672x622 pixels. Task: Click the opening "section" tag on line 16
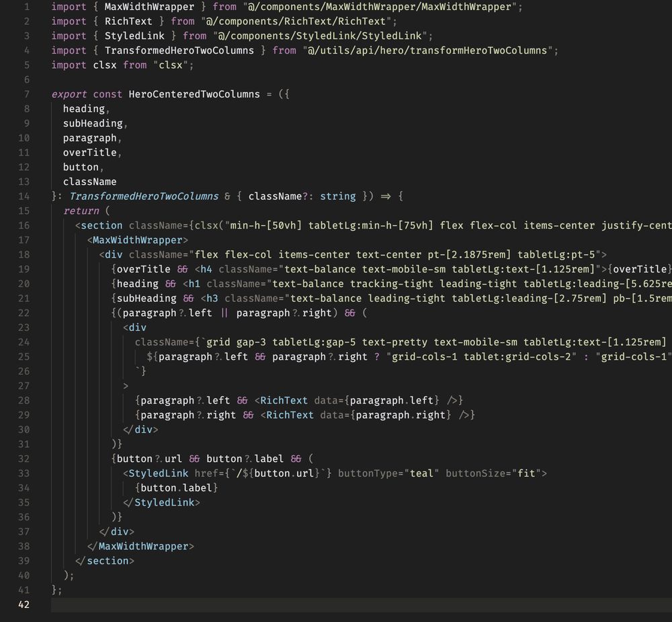click(x=101, y=226)
